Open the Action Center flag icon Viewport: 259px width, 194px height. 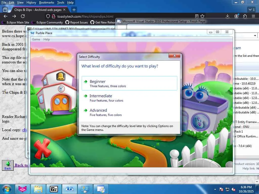tap(221, 189)
